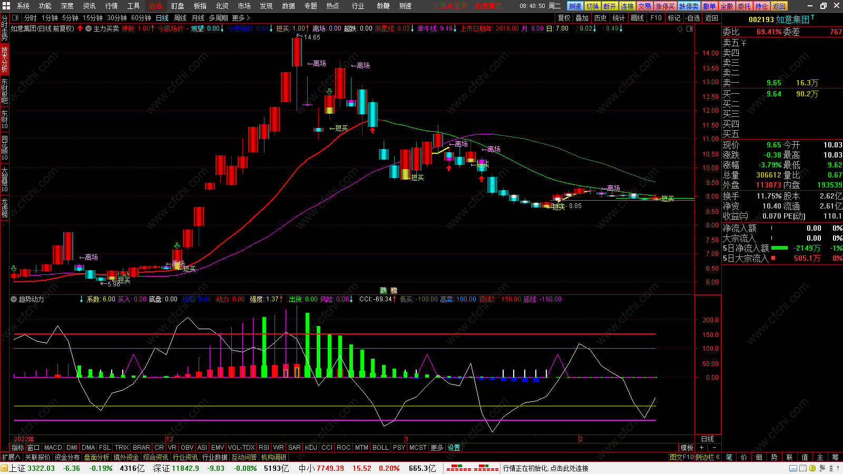Screen dimensions: 843x474
Task: Click the T marker next to 如意集团 title
Action: 813,17
